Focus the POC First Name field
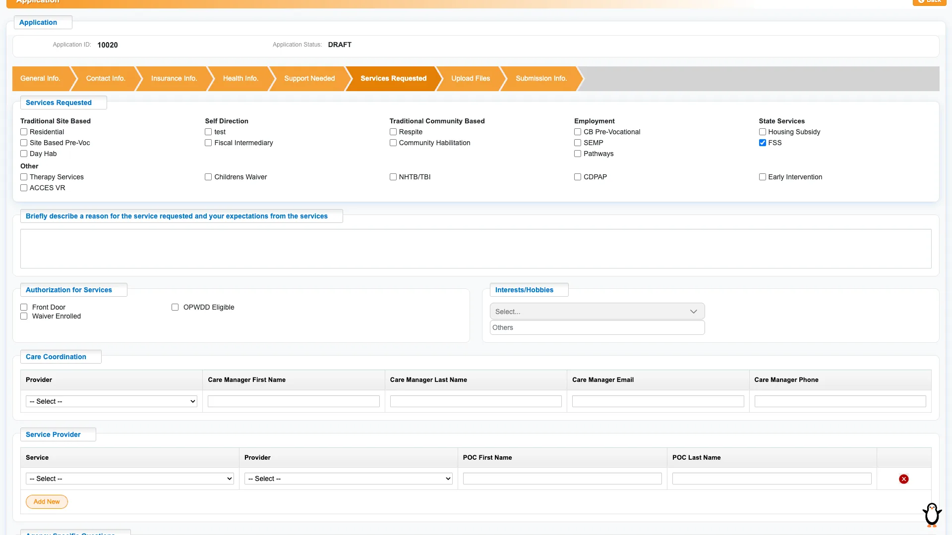The width and height of the screenshot is (952, 535). [x=562, y=479]
